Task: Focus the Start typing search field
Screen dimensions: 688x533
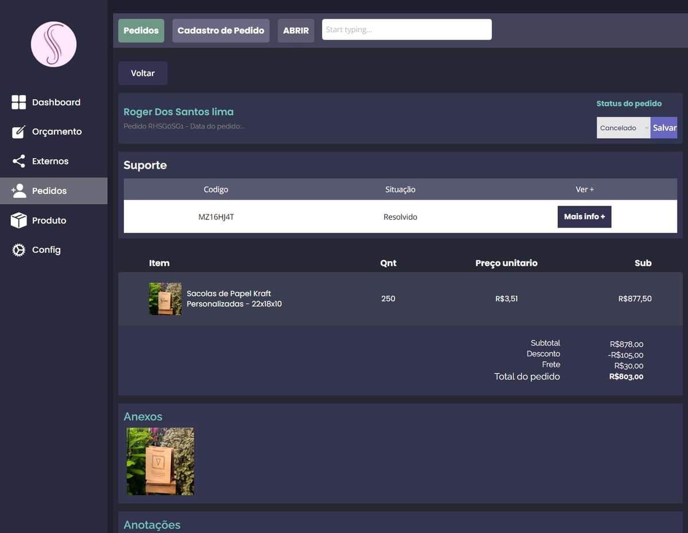Action: (x=406, y=30)
